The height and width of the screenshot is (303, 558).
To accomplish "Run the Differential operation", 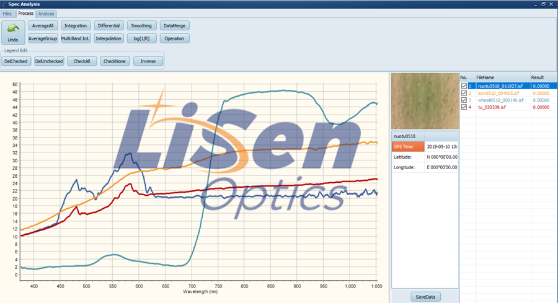I will (x=108, y=25).
